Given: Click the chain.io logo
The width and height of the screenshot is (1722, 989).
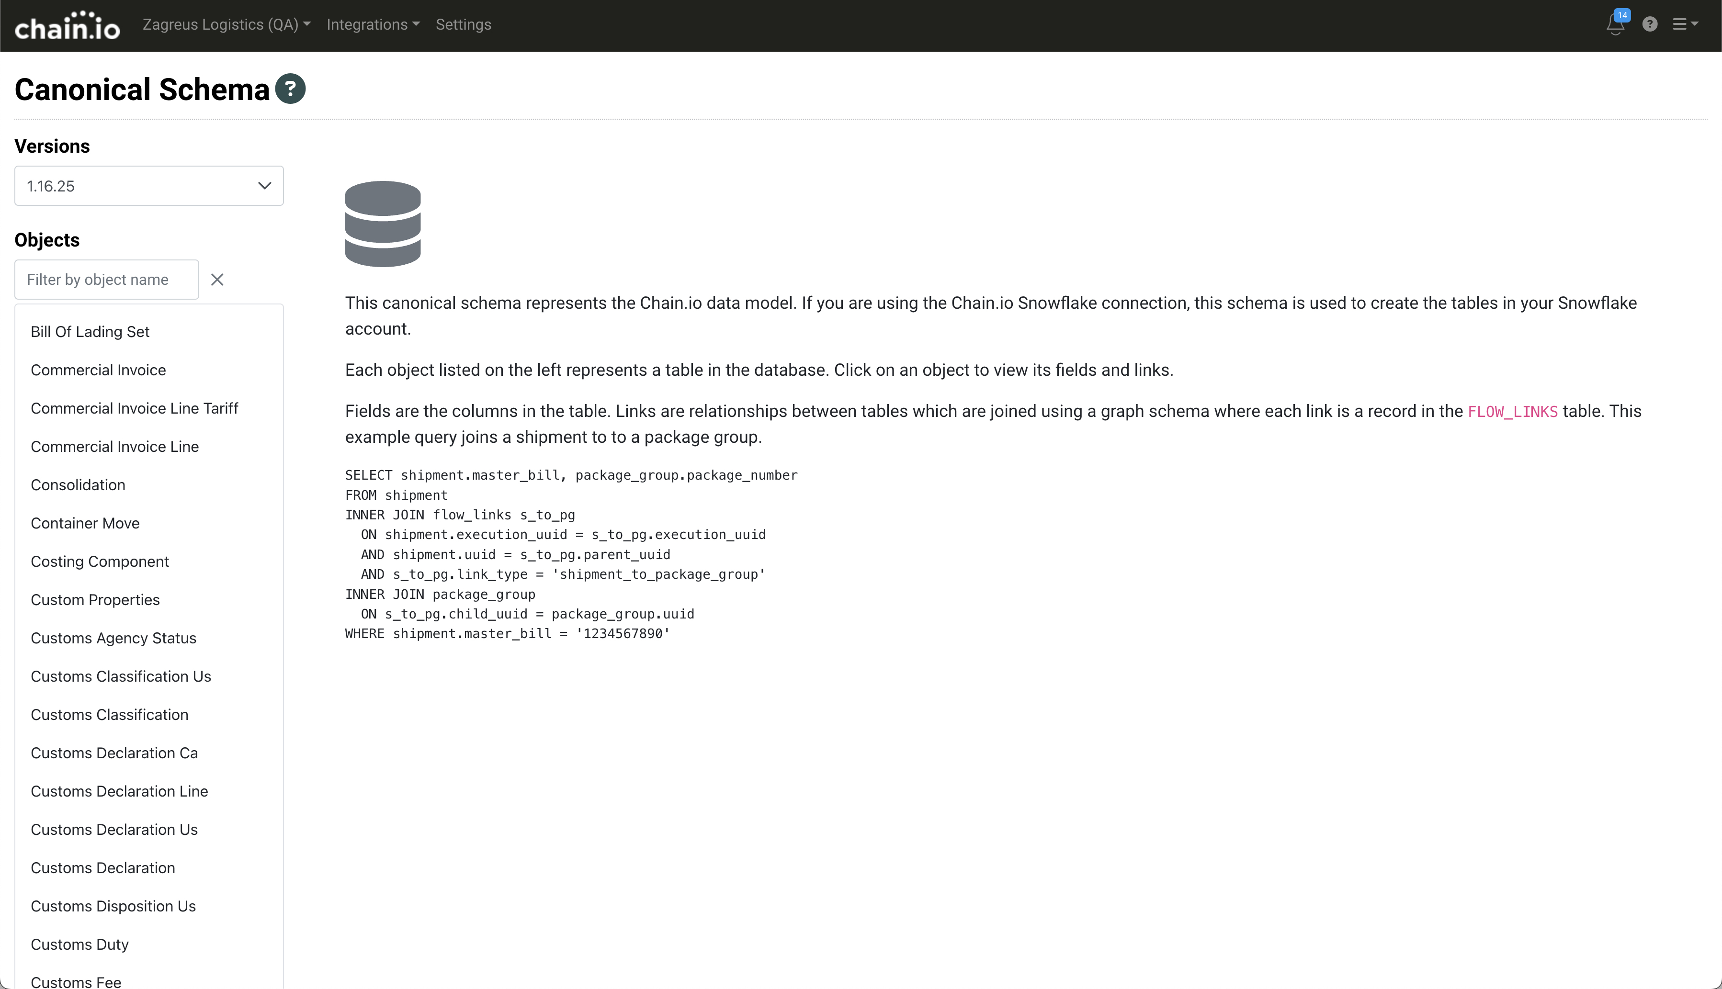Looking at the screenshot, I should (67, 26).
